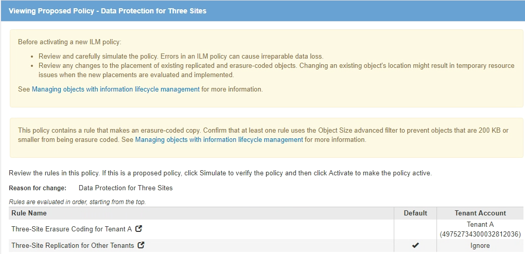Select Three-Site Erasure Coding for Tenant A rule

pyautogui.click(x=72, y=229)
